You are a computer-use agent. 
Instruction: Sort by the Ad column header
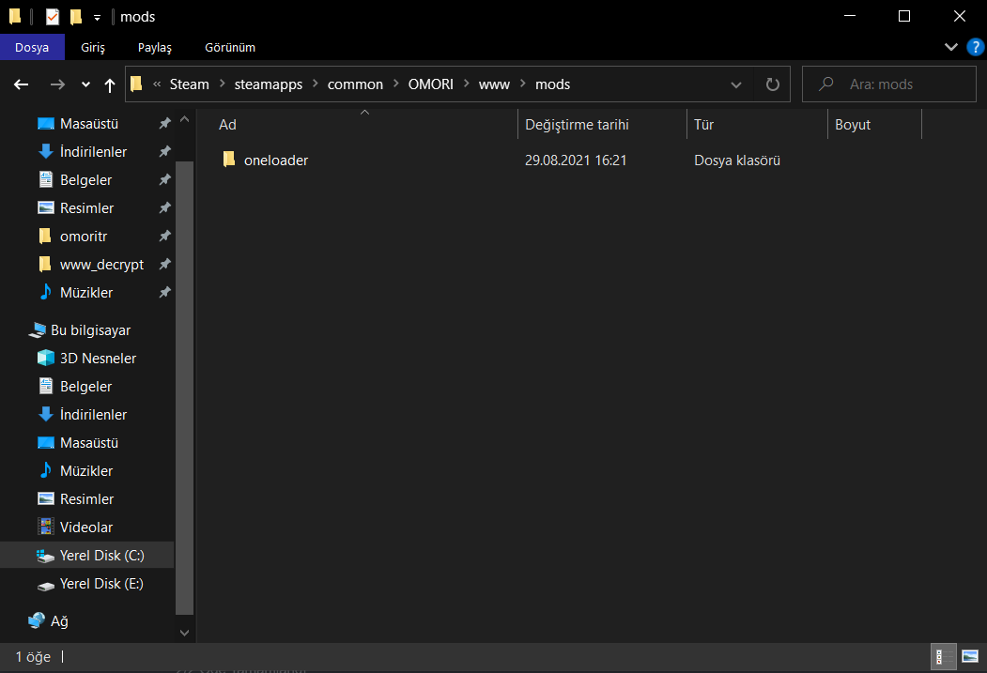[363, 125]
